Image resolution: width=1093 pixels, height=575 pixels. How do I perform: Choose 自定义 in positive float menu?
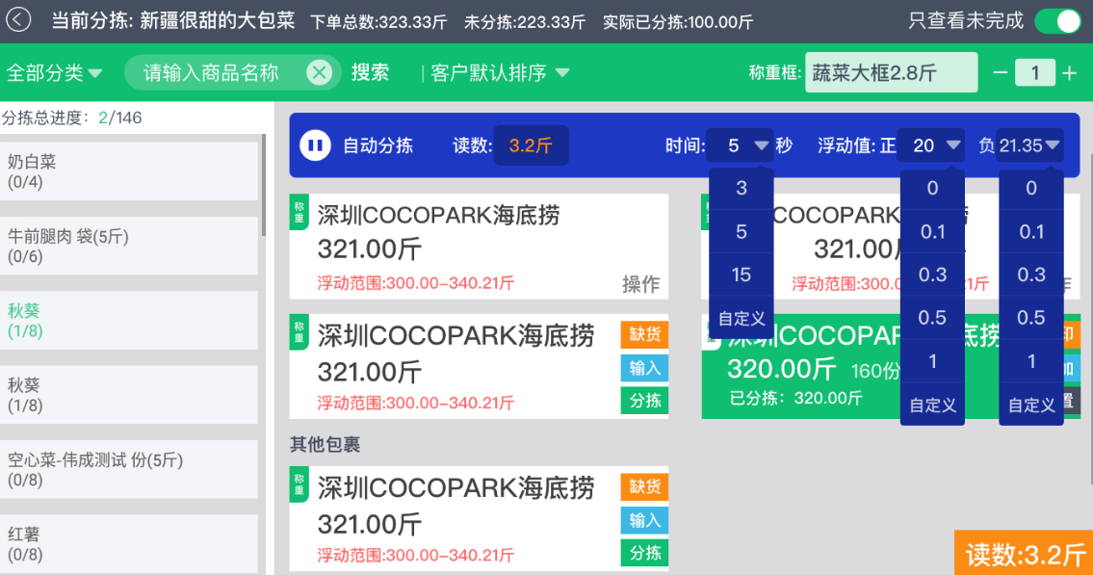933,405
